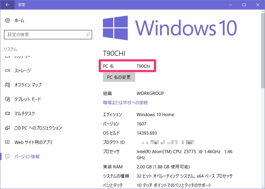
Task: Click the 32 ビット system type value
Action: coord(184,176)
